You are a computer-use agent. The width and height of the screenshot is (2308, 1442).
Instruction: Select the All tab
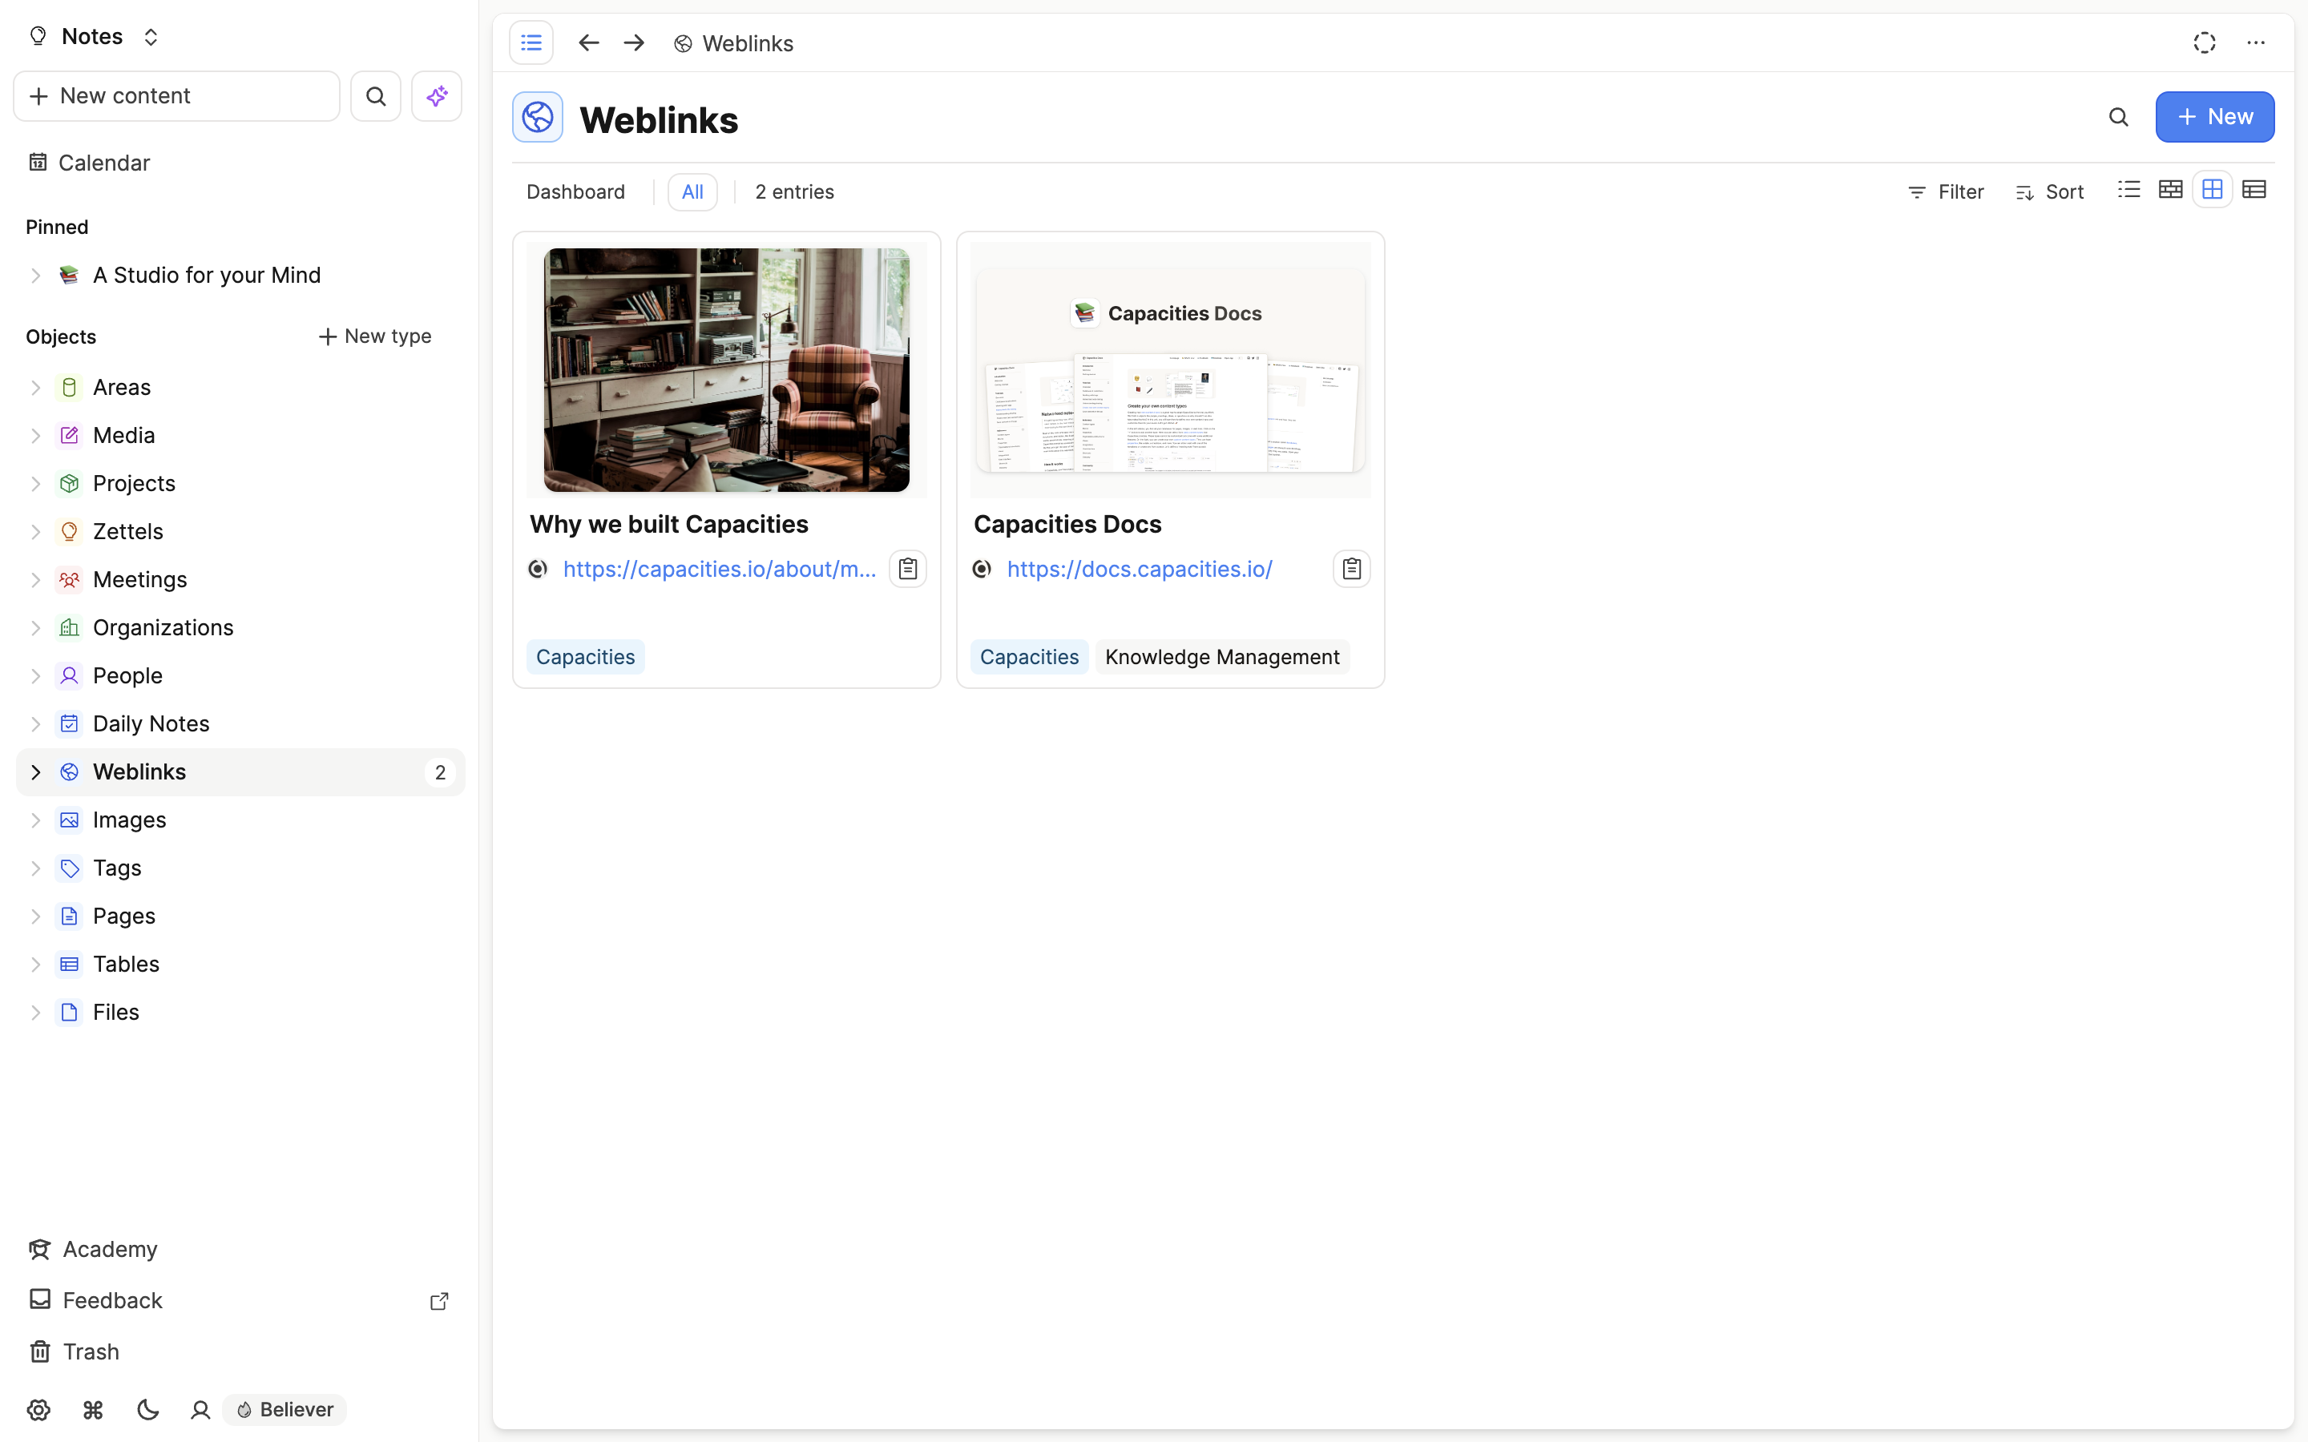tap(692, 191)
